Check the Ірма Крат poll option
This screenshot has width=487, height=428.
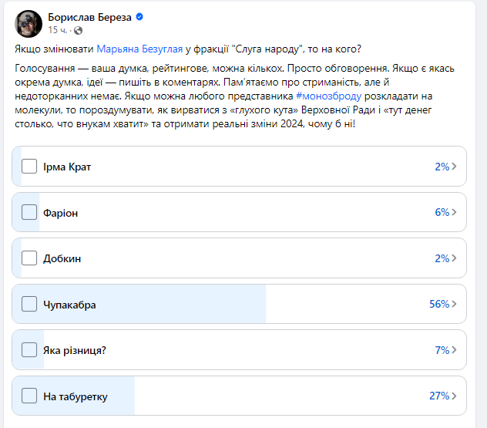[29, 167]
